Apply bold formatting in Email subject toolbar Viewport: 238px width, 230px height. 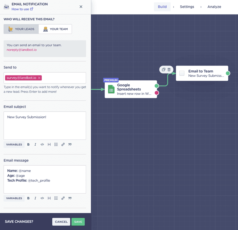click(28, 144)
